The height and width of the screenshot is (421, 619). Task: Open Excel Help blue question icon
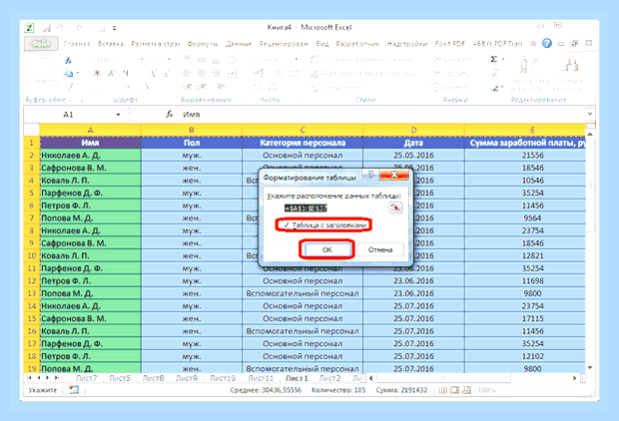[547, 44]
